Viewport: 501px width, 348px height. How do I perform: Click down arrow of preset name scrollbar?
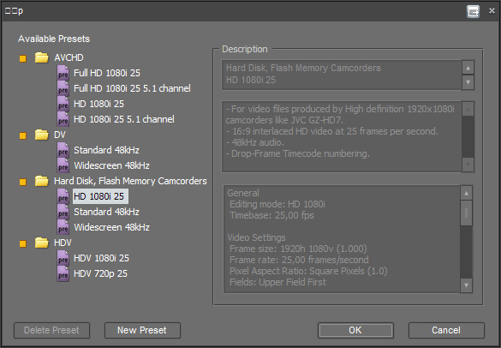click(468, 82)
